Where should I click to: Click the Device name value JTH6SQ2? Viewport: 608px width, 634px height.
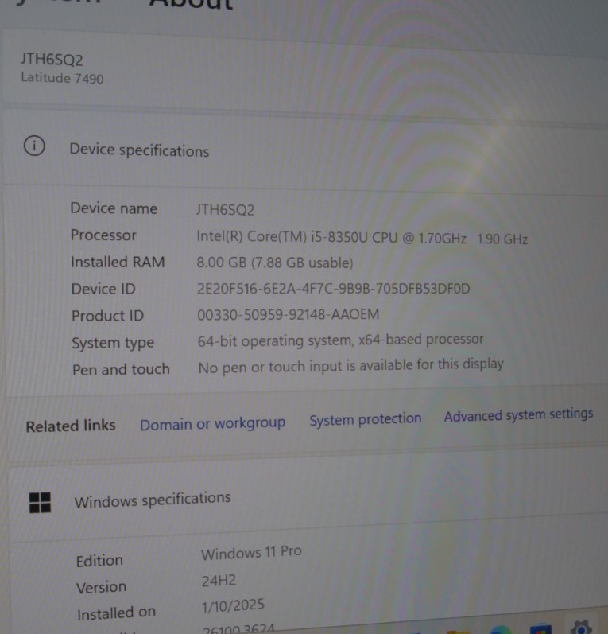[226, 209]
